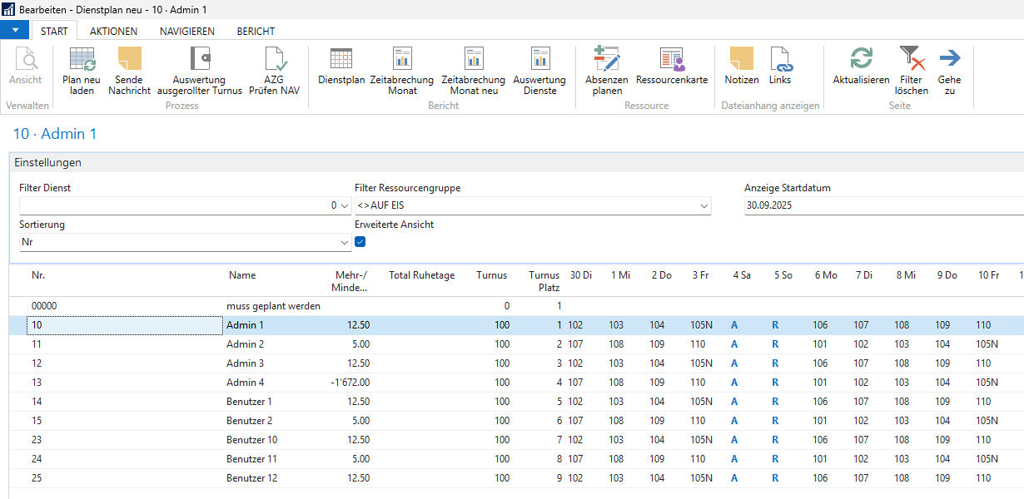Click the Sende Nachricht icon
Screen dimensions: 1024x499
(129, 60)
